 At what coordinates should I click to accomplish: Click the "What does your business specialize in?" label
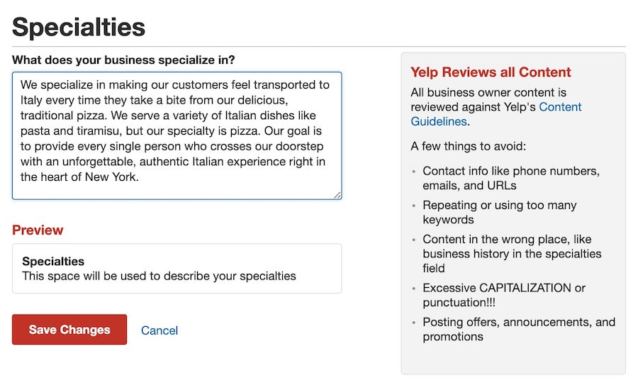click(123, 60)
